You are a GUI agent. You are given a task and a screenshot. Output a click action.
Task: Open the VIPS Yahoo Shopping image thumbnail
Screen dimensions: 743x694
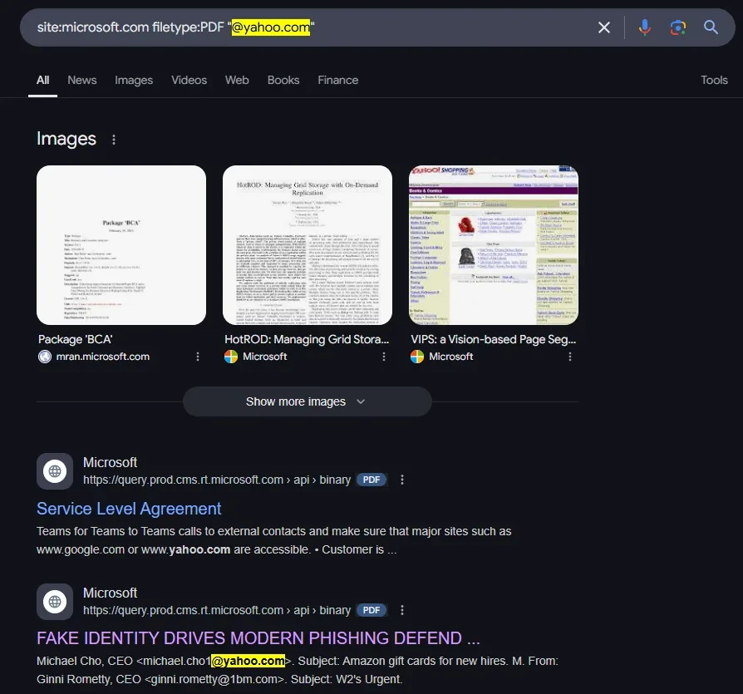coord(494,245)
